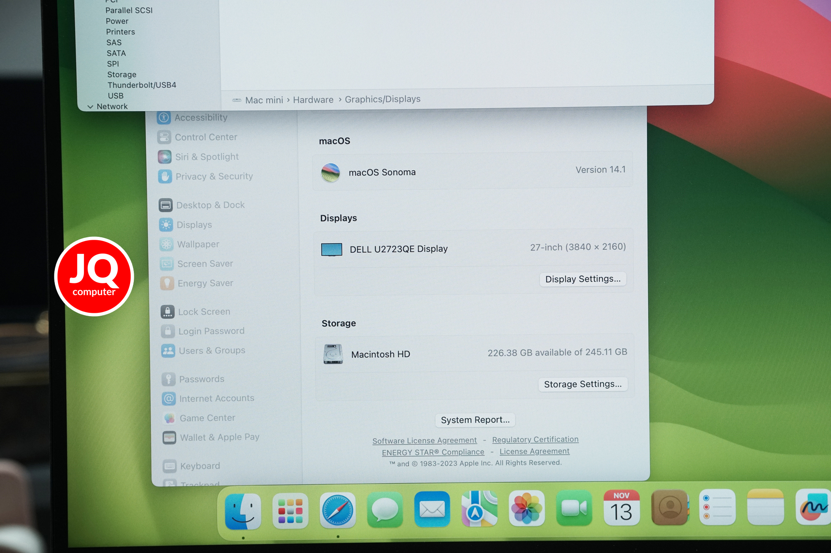Image resolution: width=831 pixels, height=553 pixels.
Task: Click the DELL U2723QE display icon
Action: coord(332,250)
